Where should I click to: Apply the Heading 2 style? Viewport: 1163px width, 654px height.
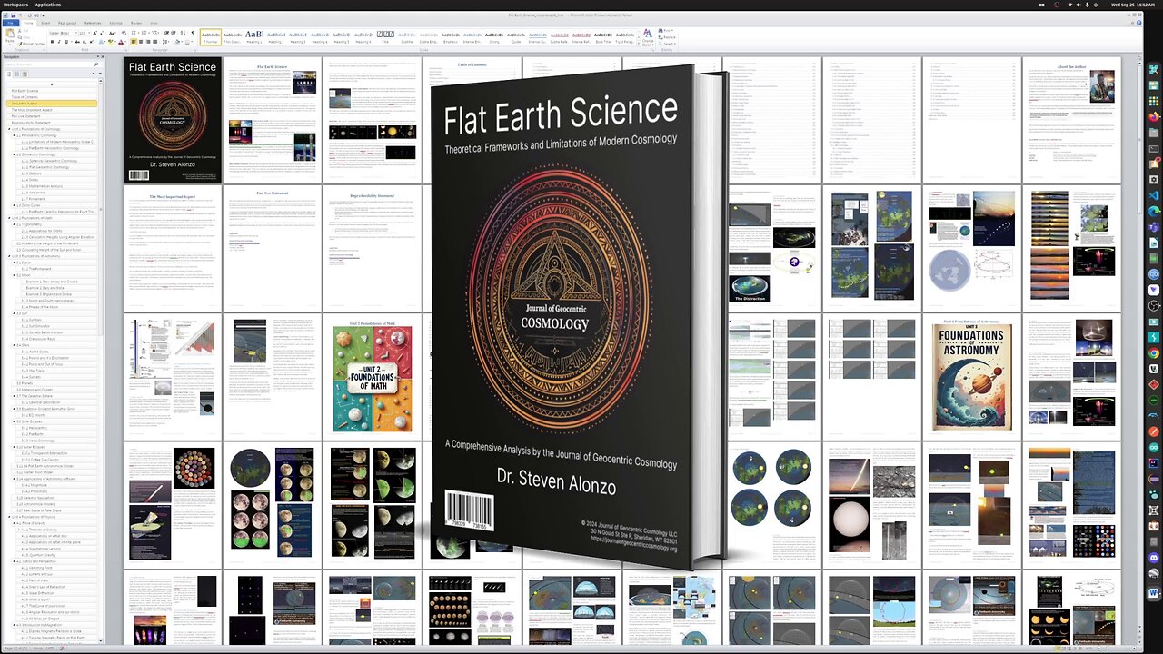(275, 37)
